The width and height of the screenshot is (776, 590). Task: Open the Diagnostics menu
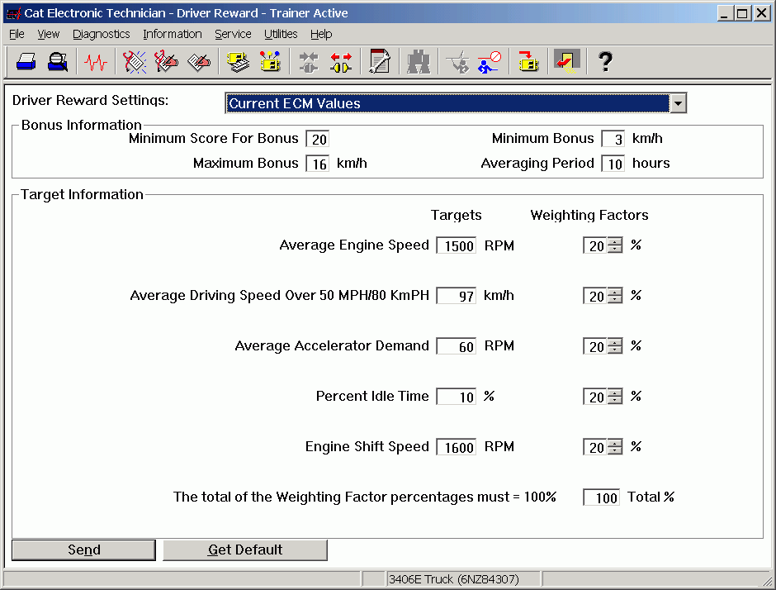tap(101, 34)
